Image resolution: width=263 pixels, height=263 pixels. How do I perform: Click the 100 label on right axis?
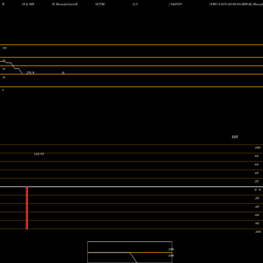257,148
